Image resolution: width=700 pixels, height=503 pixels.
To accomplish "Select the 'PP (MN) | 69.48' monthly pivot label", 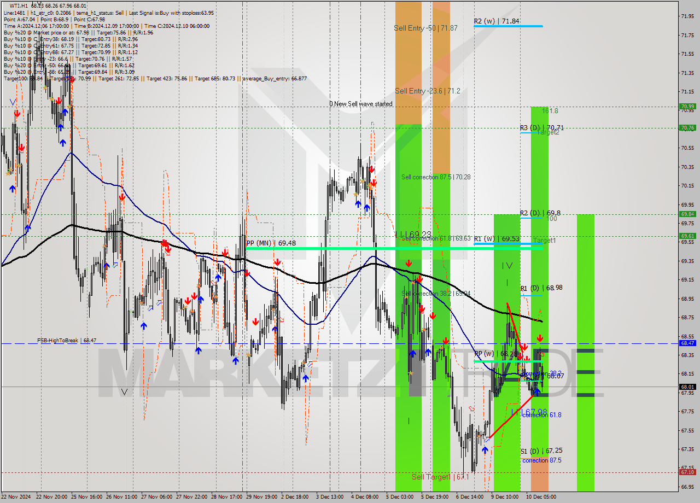I will [271, 243].
